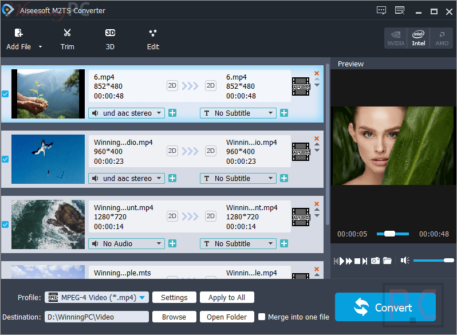Select the blue sky bird thumbnail
This screenshot has height=335, width=457.
(x=48, y=159)
